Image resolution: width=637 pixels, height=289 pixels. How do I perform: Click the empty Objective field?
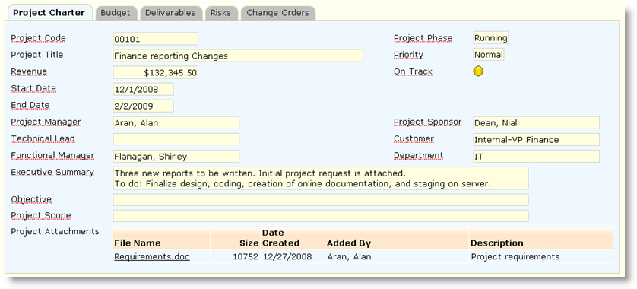click(321, 200)
